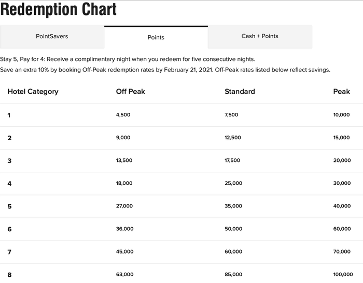
Task: Click the Stay 5, Pay for 4 text
Action: [128, 59]
